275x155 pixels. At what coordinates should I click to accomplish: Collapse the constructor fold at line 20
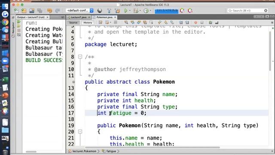tap(80, 131)
